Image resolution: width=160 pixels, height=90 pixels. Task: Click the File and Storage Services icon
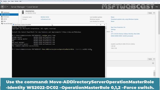(x=2, y=23)
